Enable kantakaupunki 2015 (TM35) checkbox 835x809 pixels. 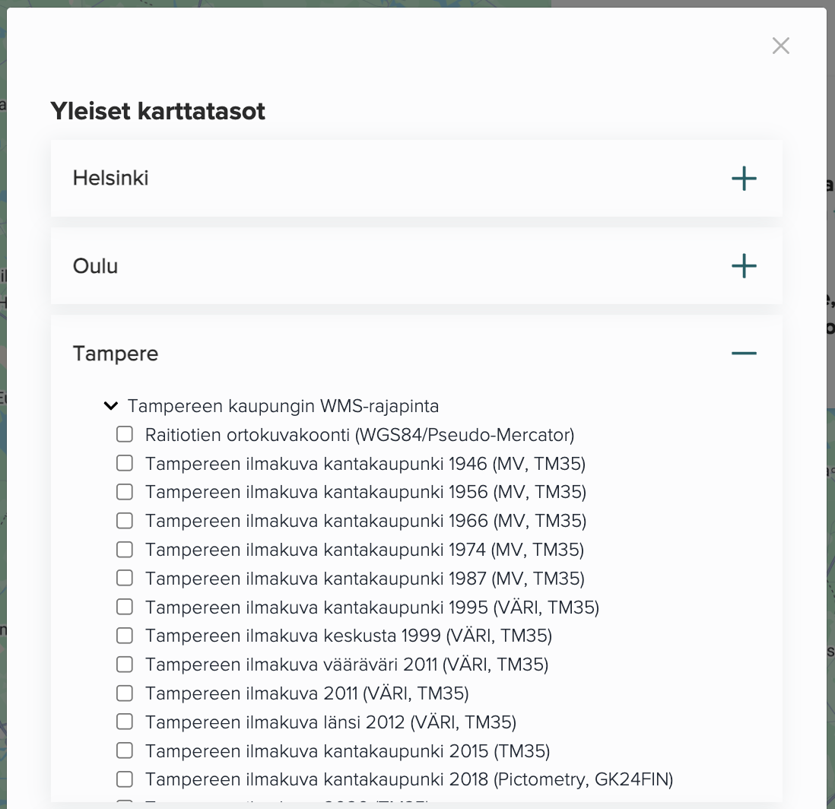125,750
